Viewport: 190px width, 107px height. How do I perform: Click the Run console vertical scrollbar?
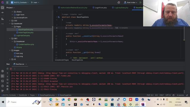(184, 92)
